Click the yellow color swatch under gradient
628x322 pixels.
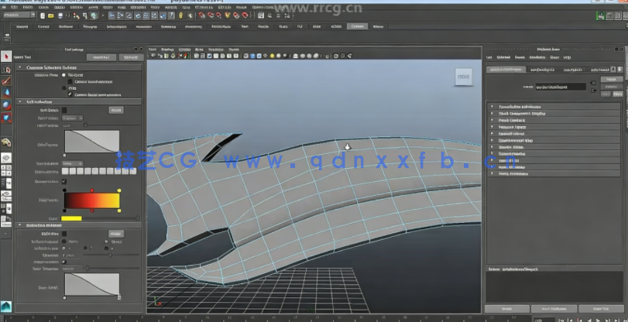71,218
